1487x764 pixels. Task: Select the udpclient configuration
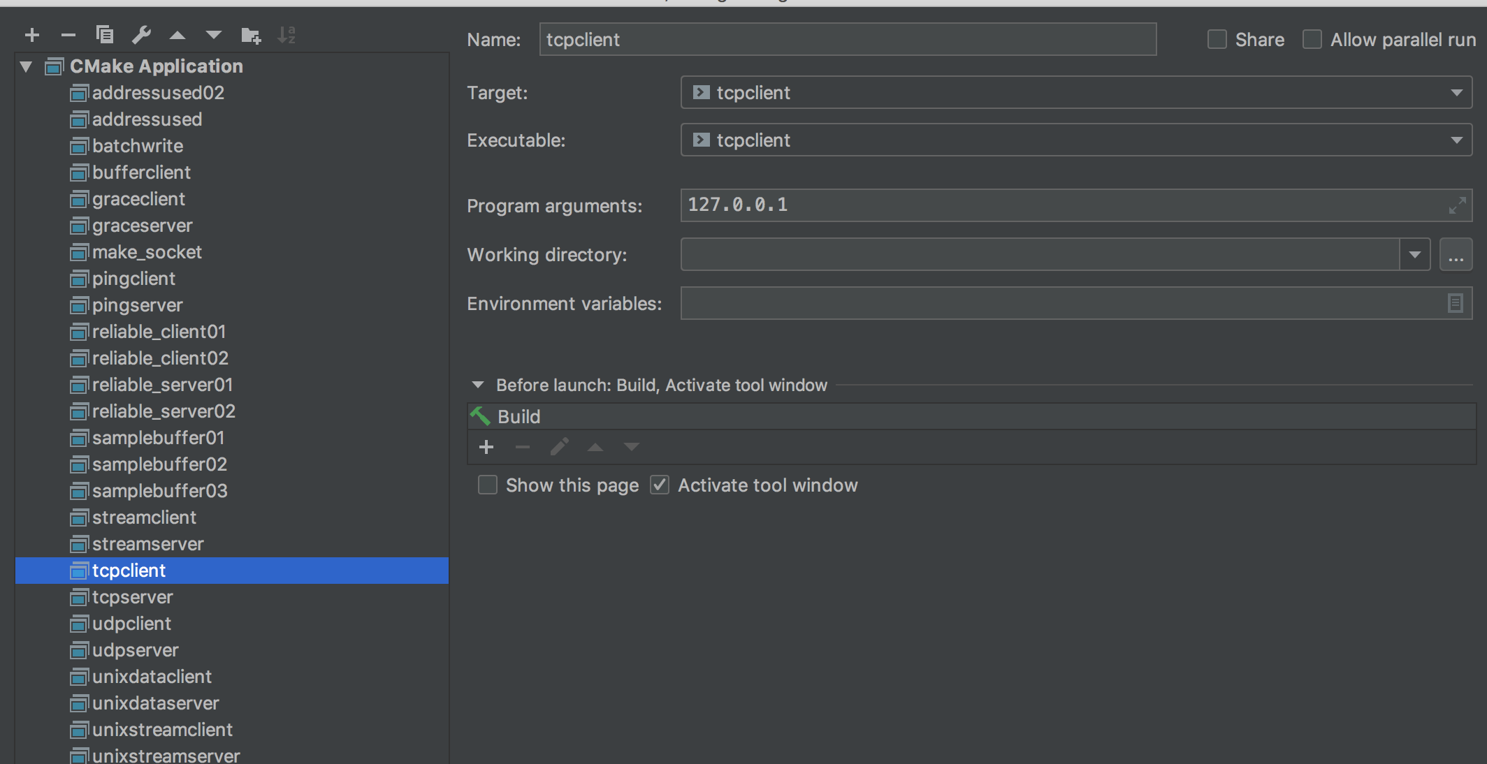131,624
